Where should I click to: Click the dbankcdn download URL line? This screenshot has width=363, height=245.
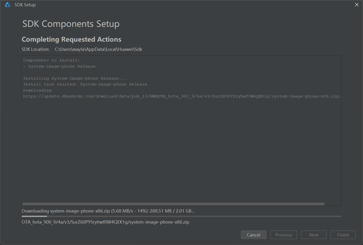pos(182,96)
